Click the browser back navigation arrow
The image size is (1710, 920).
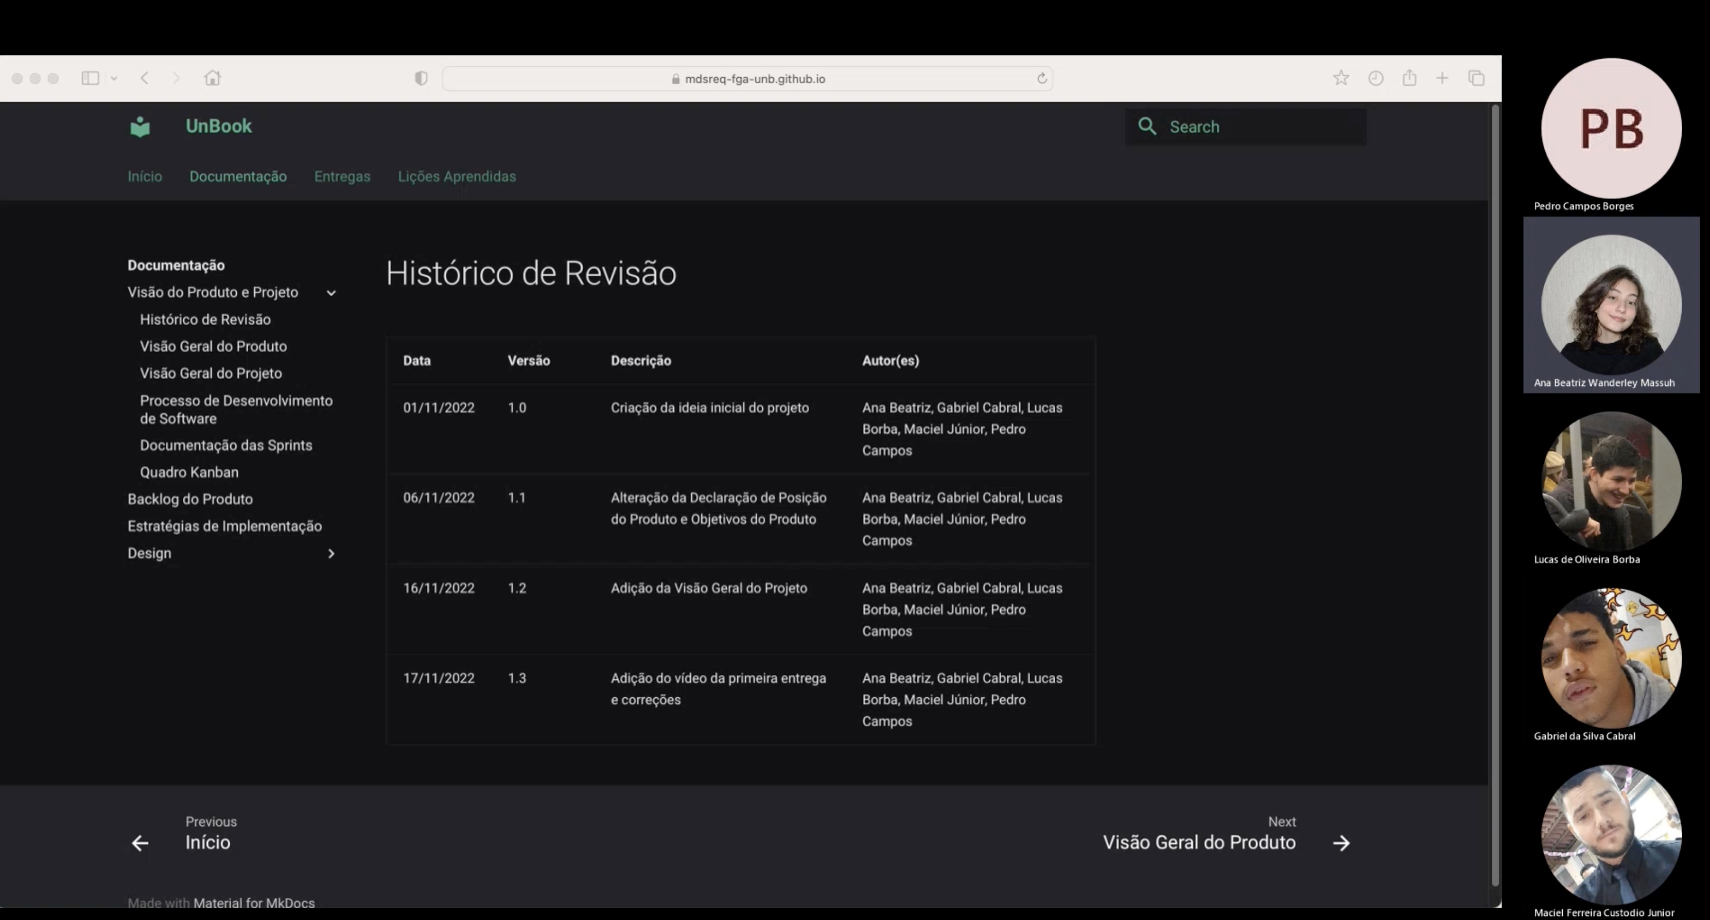(x=144, y=79)
